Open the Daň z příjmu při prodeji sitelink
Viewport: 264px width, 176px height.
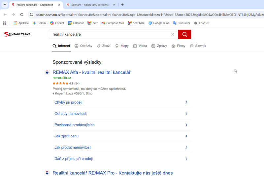73,158
